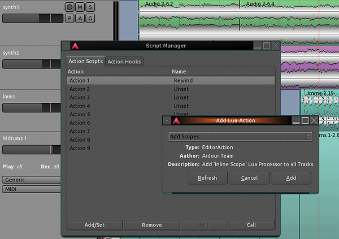Maximize the Add Lua Action dialog

305,120
